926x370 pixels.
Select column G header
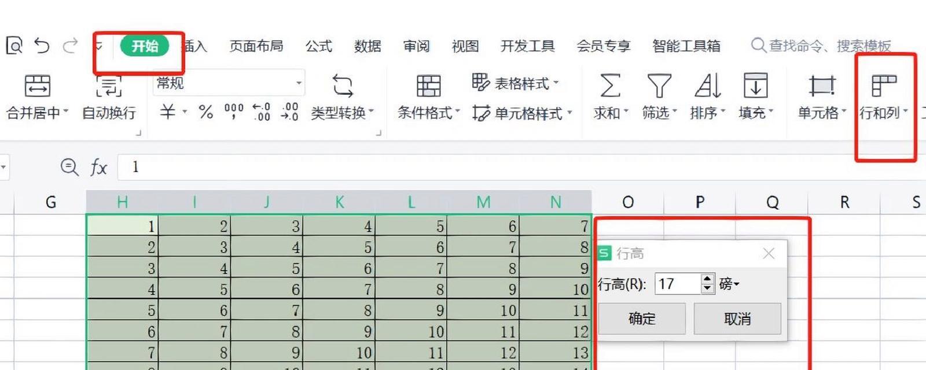click(50, 202)
